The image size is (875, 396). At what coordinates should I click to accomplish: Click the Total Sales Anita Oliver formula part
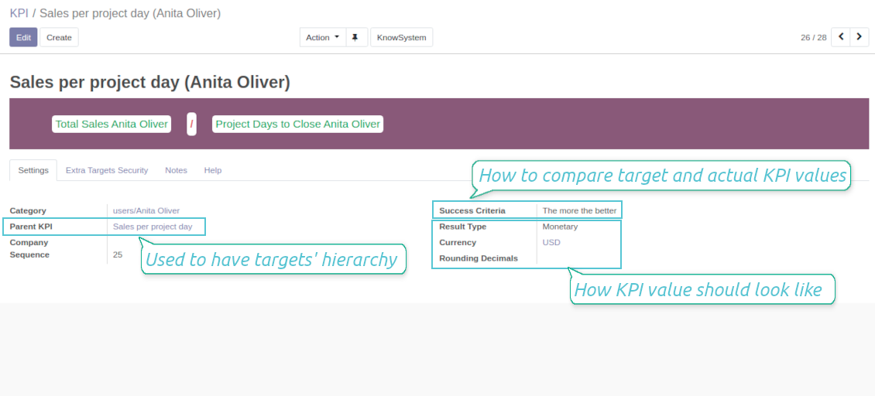pyautogui.click(x=112, y=124)
